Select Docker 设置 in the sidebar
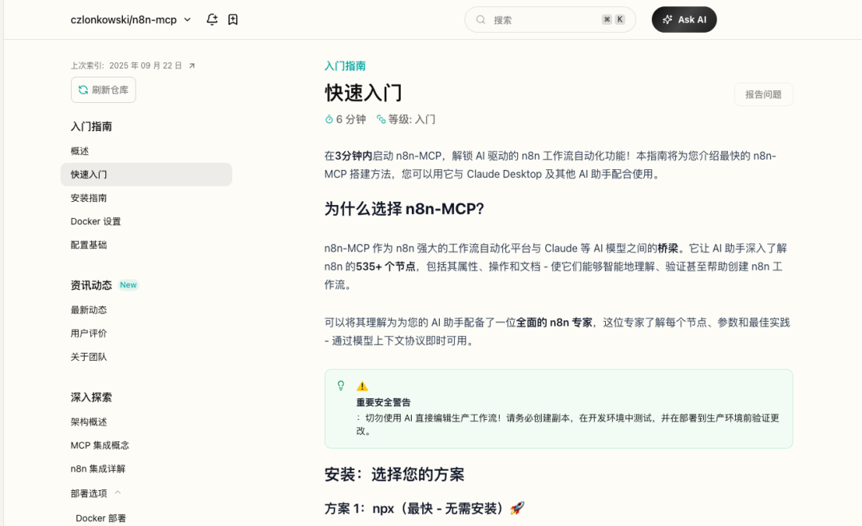862x526 pixels. click(96, 221)
